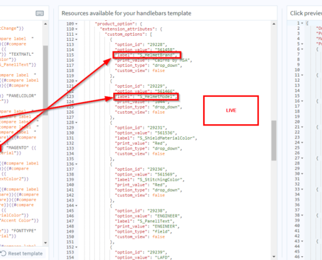Collapse the fold arrow at line 120

76,81
